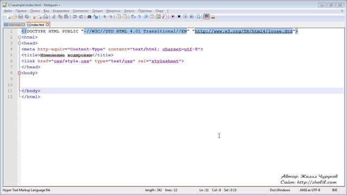Open the Запуск menu

129,11
